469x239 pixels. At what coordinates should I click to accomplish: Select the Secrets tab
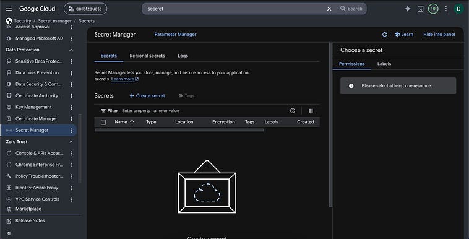coord(109,56)
